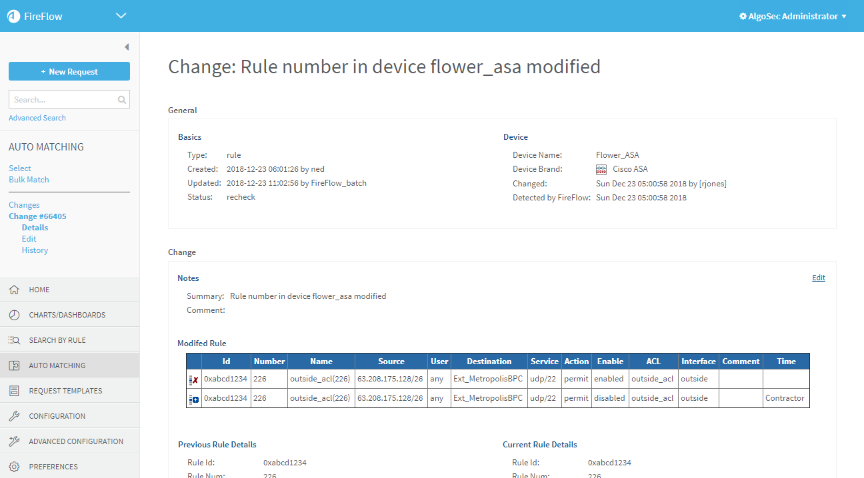Open Charts/Dashboards via its clock icon
The height and width of the screenshot is (478, 864).
(x=14, y=315)
